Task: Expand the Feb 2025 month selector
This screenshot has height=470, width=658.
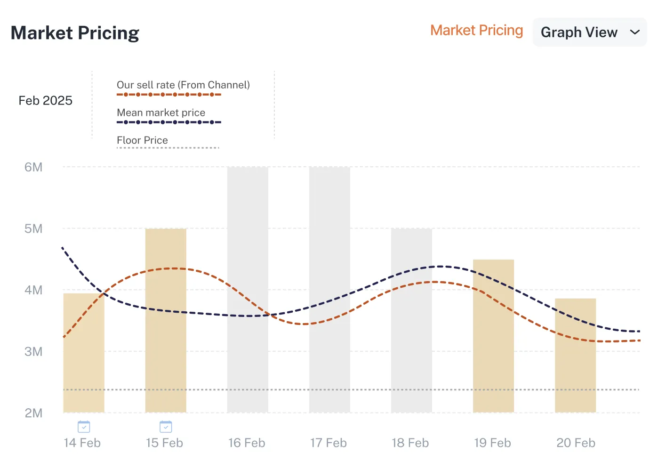Action: (x=45, y=100)
